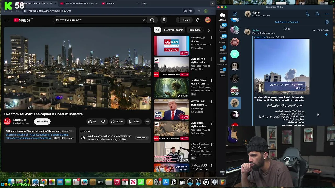Subscribe to the Kanal13 channel
This screenshot has height=188, width=335.
click(x=42, y=121)
